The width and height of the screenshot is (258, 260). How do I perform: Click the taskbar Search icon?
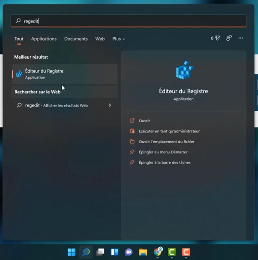pyautogui.click(x=86, y=252)
